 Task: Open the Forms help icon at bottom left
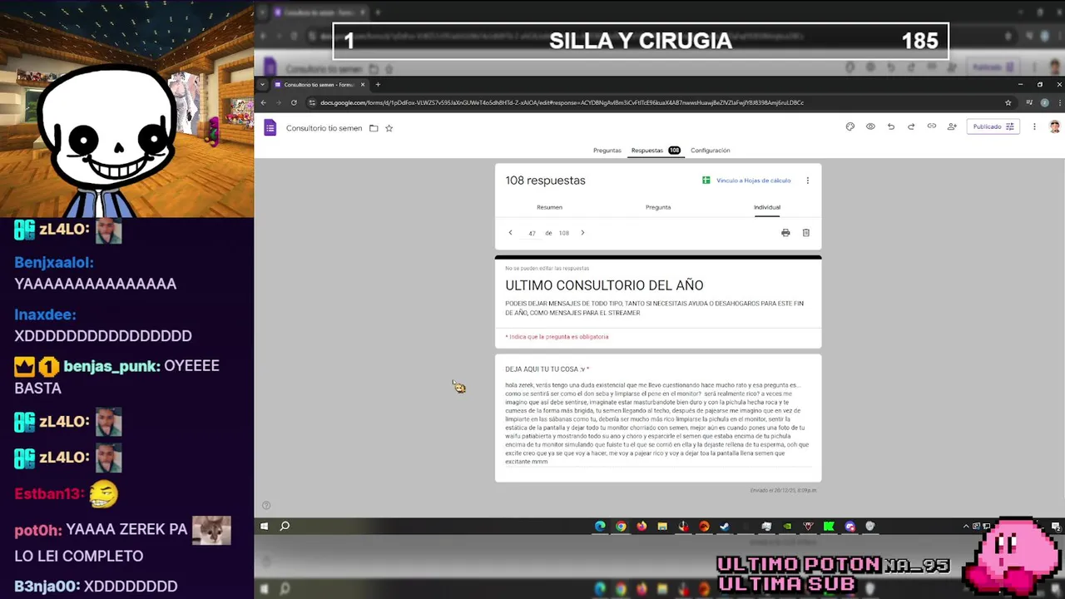[266, 505]
